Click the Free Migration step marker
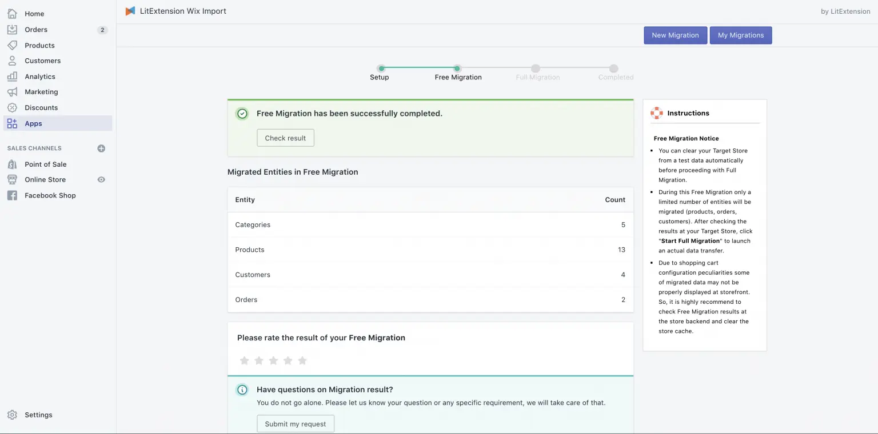878x434 pixels. pyautogui.click(x=457, y=69)
